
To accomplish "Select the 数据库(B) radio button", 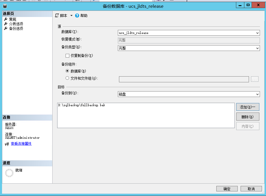I will [67, 71].
